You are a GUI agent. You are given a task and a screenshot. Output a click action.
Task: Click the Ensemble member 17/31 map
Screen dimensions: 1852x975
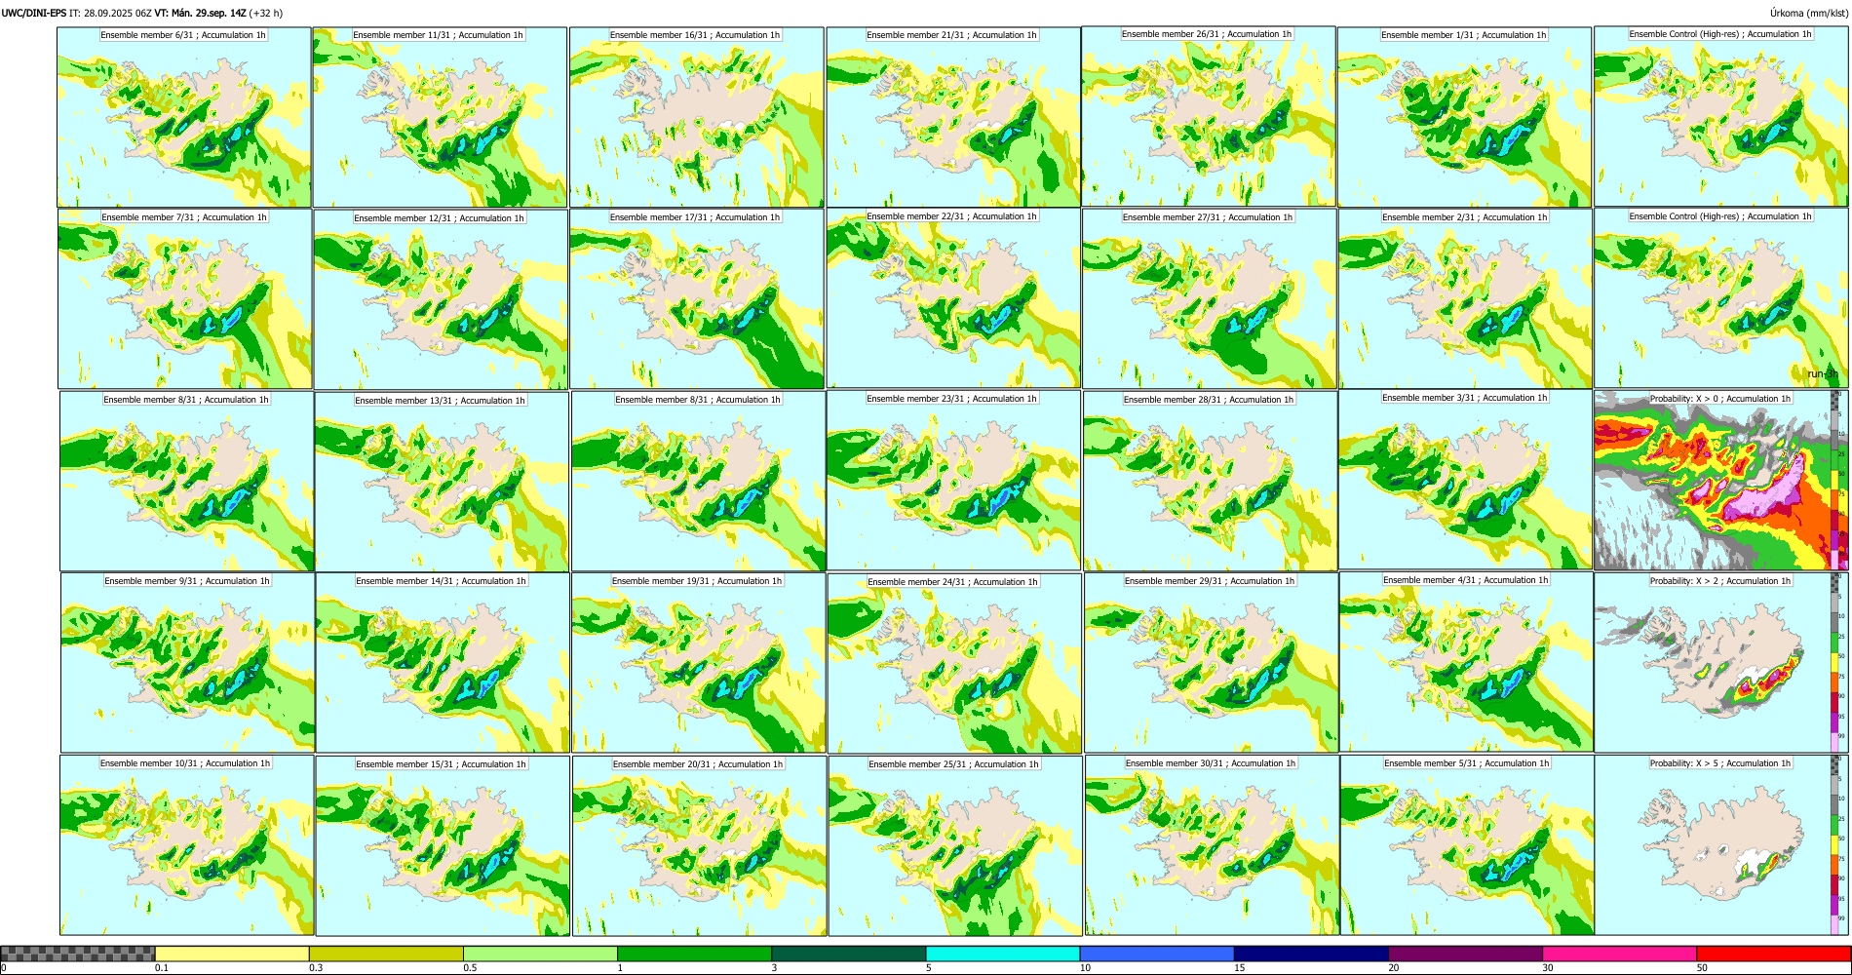click(697, 299)
